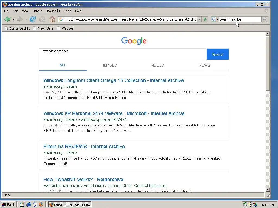
Task: Click the volume speaker tray icon
Action: [250, 204]
